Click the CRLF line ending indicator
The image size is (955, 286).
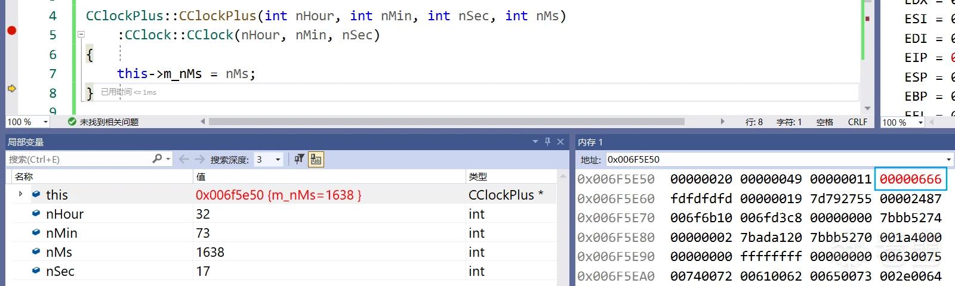pyautogui.click(x=858, y=122)
